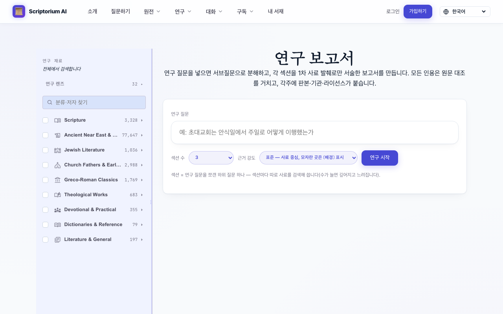Click the Scriptorium AI logo icon
This screenshot has width=503, height=314.
pos(19,11)
